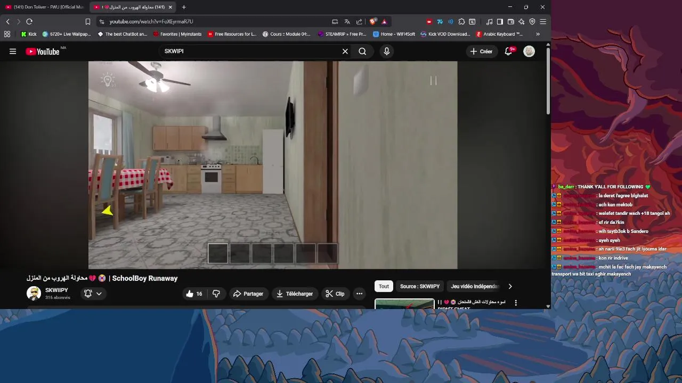Click scrollbar down arrow on page
The height and width of the screenshot is (383, 682).
(548, 306)
